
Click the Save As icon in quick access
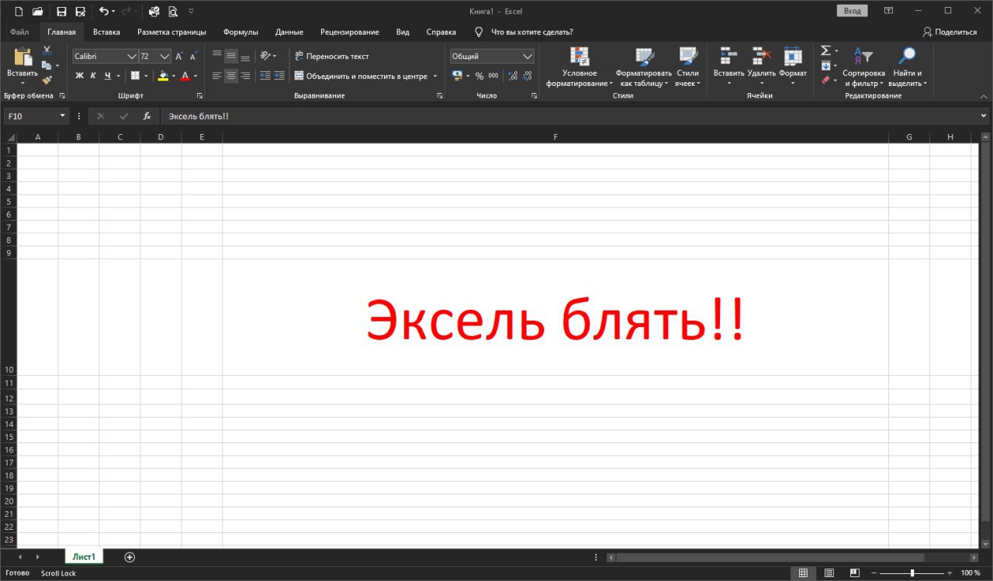(x=80, y=12)
